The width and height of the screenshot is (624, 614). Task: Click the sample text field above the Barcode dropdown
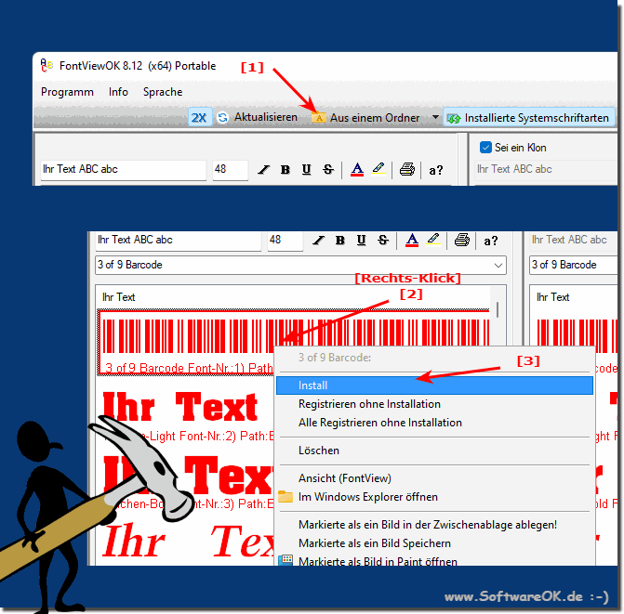pos(178,241)
